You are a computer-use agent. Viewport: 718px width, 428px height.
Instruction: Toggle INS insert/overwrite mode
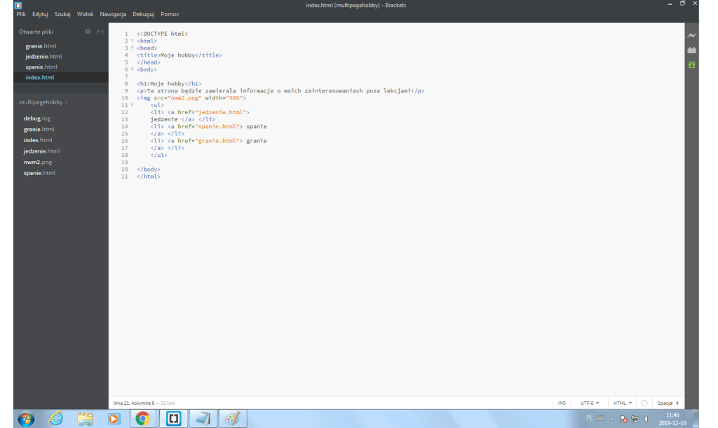tap(562, 403)
